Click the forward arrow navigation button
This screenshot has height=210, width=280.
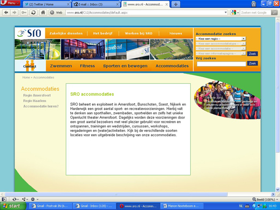[14, 12]
